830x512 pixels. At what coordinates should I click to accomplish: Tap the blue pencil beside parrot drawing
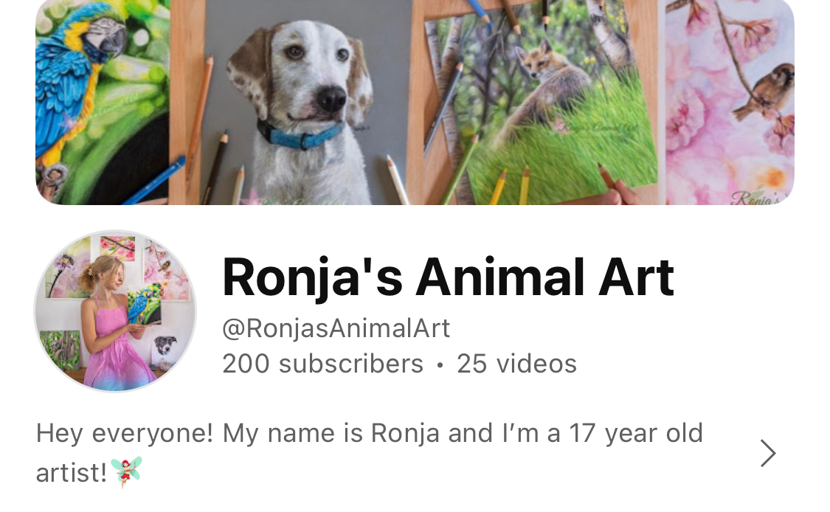pos(154,181)
